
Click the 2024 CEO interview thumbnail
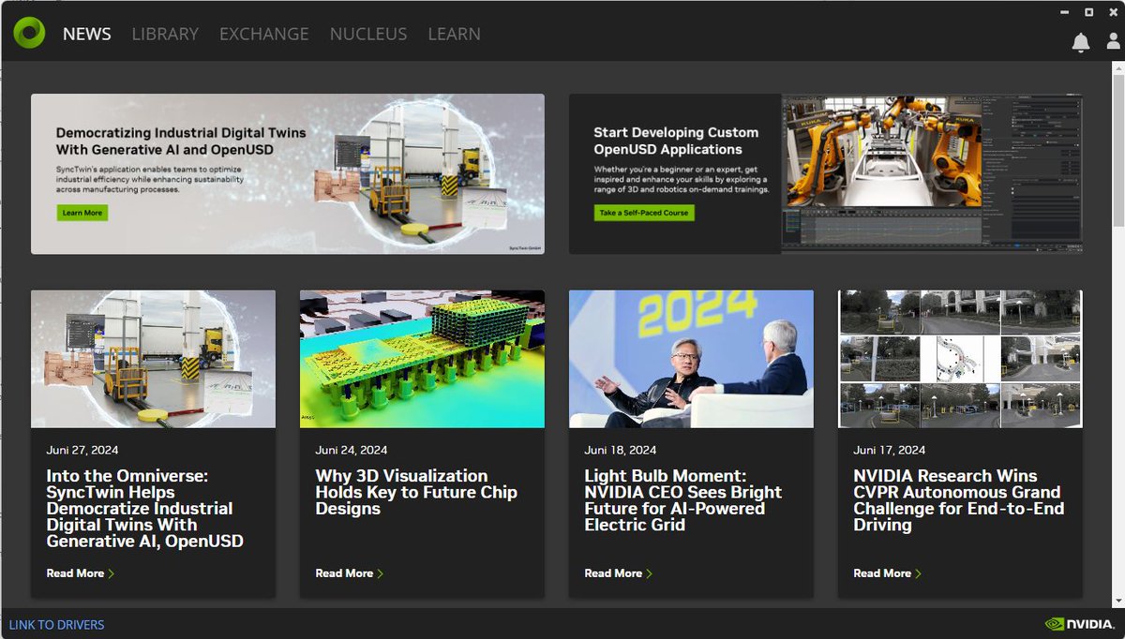point(691,359)
